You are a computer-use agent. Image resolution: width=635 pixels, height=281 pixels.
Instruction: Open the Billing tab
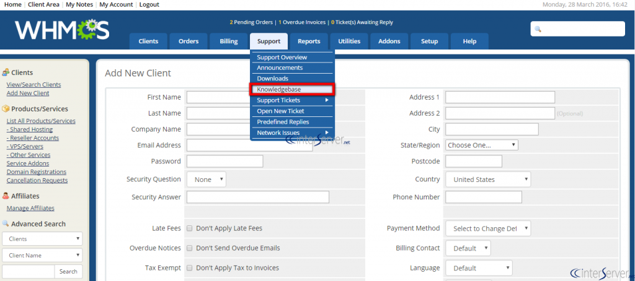pos(229,41)
